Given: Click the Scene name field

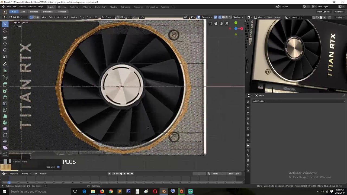Looking at the screenshot, I should click(291, 6).
